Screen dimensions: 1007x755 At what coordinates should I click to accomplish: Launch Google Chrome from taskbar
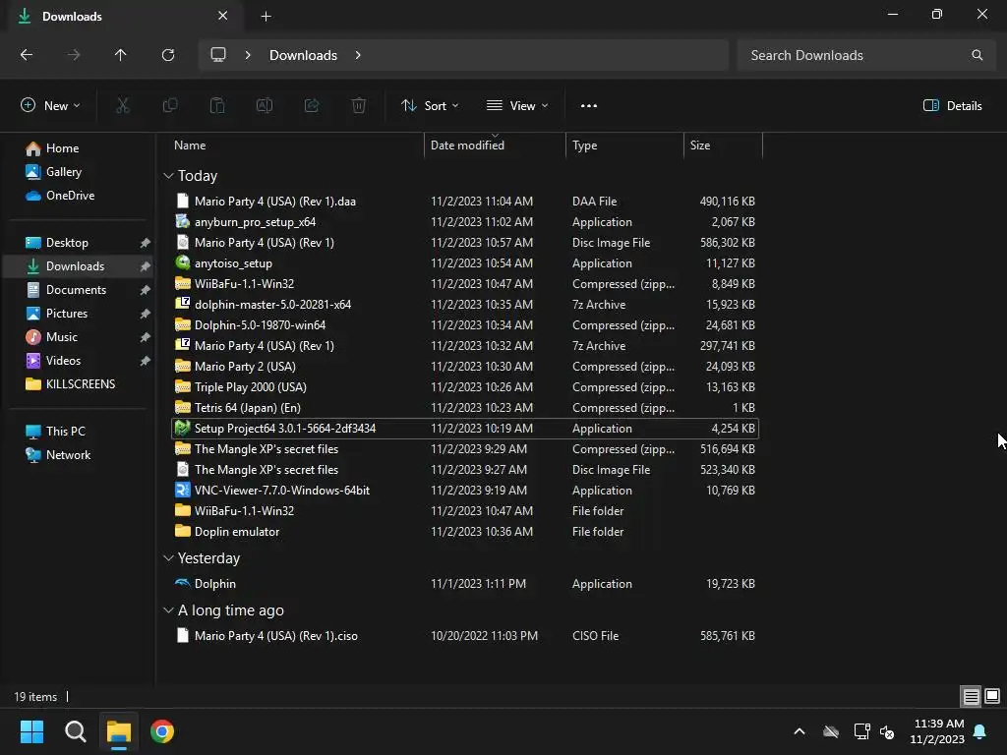(162, 731)
